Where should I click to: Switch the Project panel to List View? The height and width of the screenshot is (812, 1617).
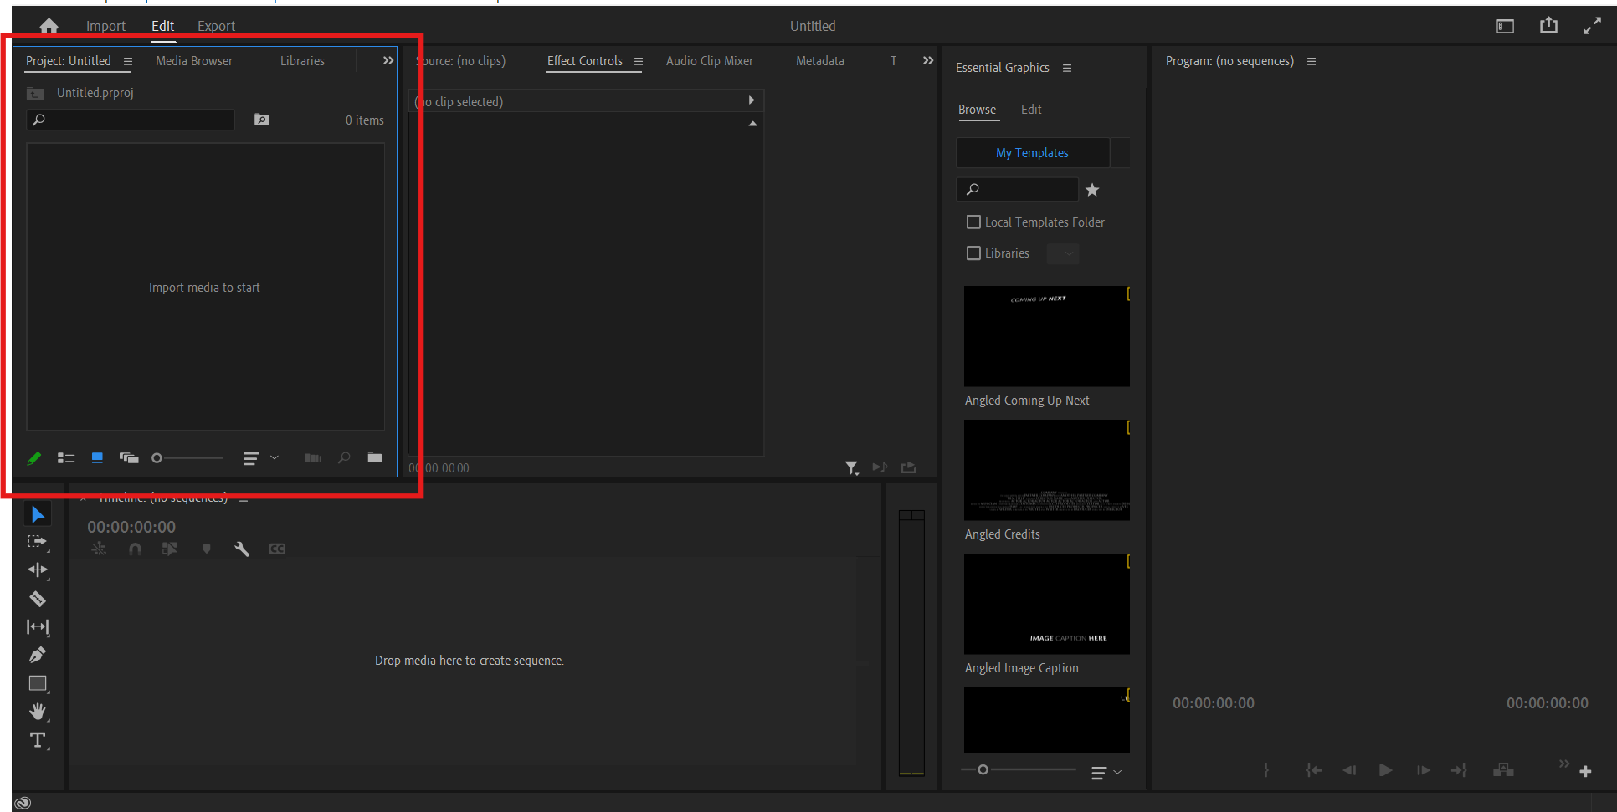point(66,457)
